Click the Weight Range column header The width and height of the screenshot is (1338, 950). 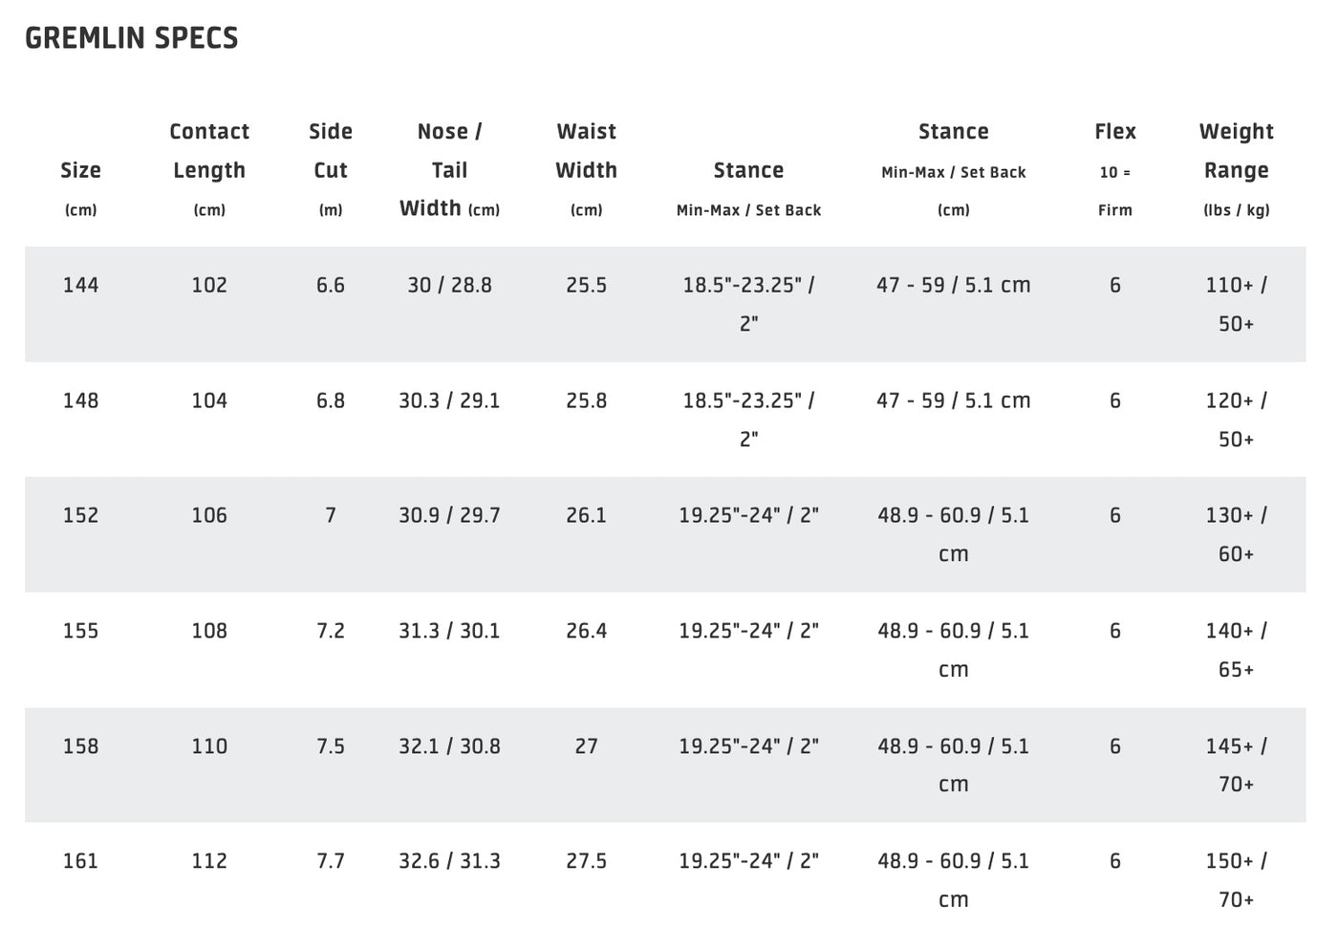1237,169
